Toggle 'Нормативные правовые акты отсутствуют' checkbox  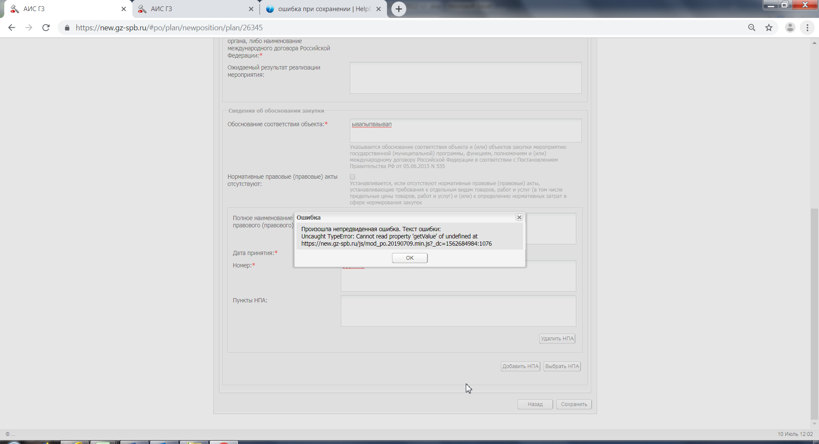pyautogui.click(x=352, y=177)
